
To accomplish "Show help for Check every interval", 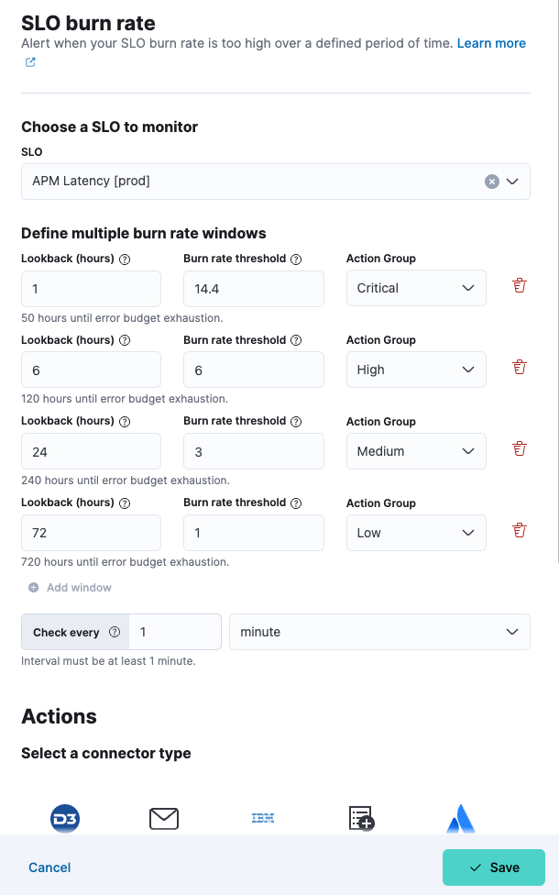I will pos(115,632).
